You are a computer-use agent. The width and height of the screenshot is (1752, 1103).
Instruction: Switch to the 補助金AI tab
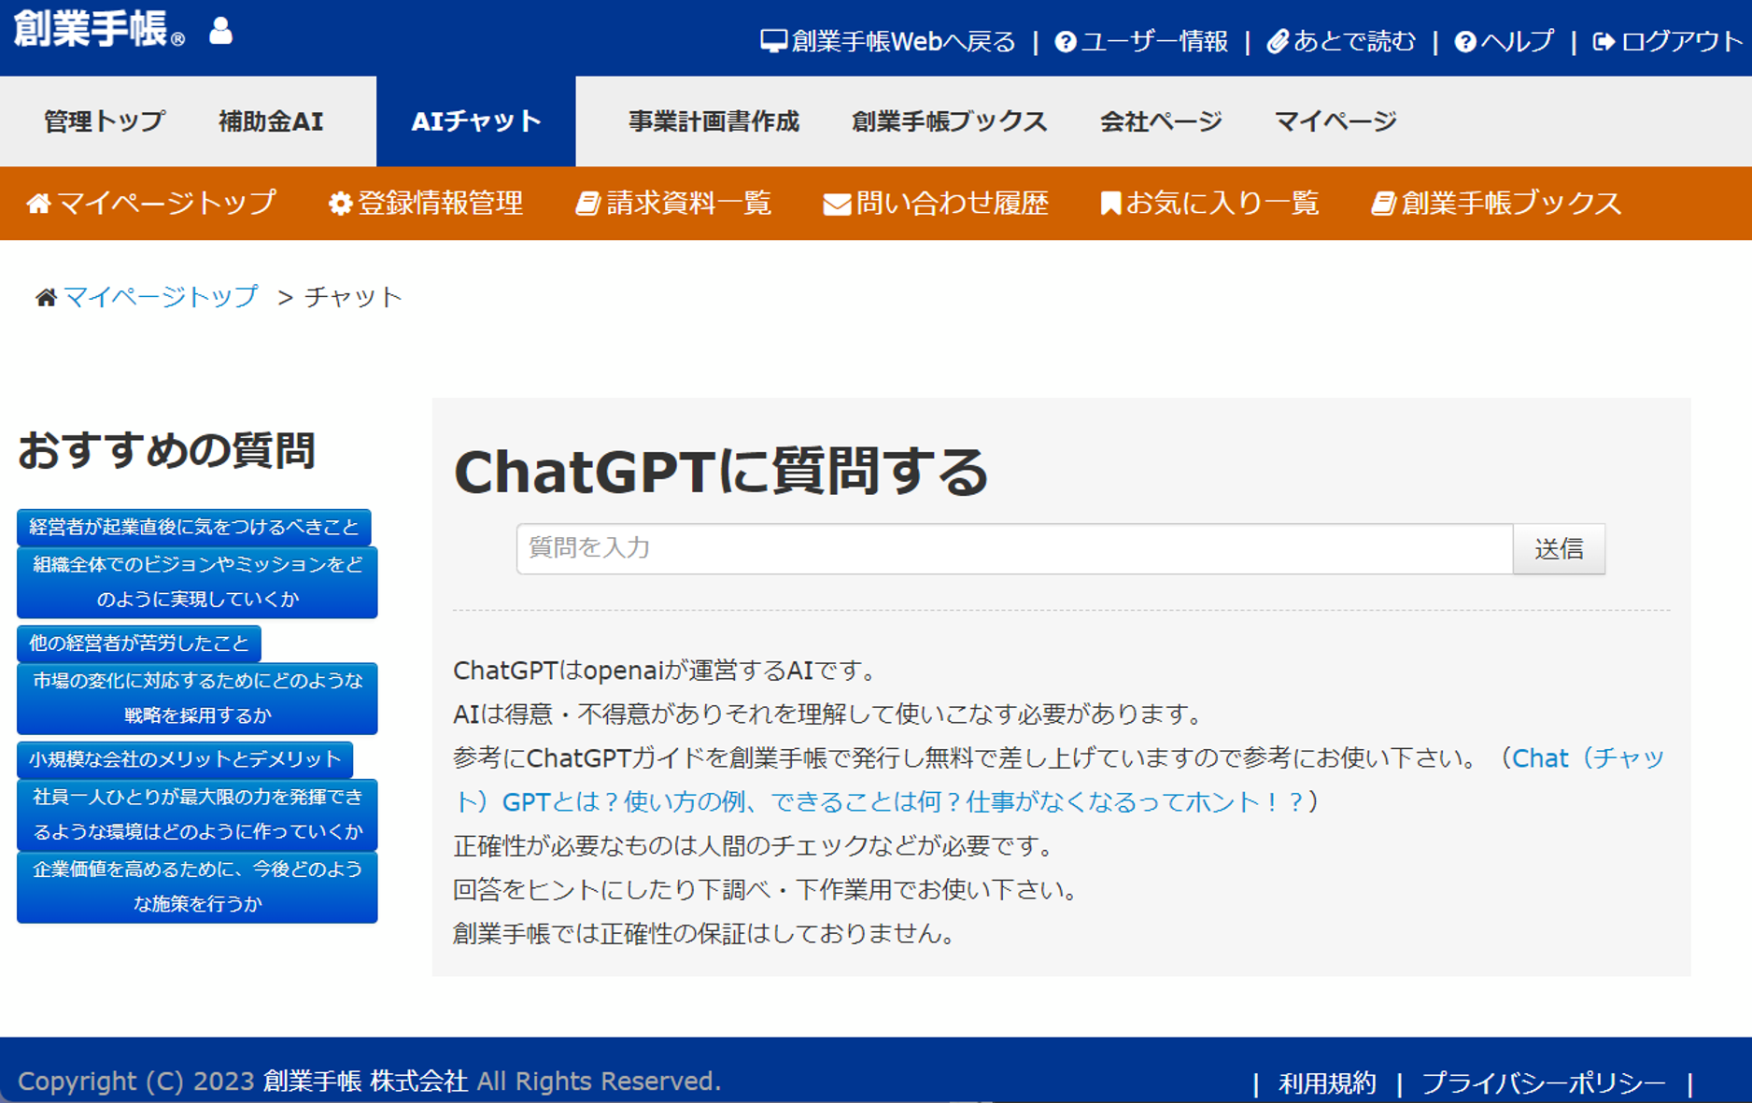[x=271, y=121]
